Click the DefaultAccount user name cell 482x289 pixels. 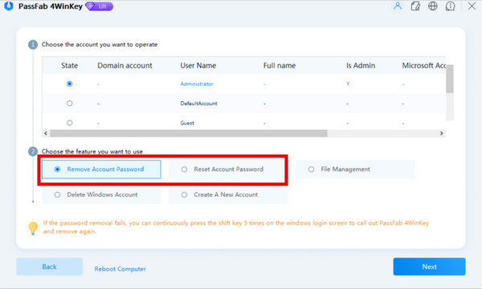(198, 104)
